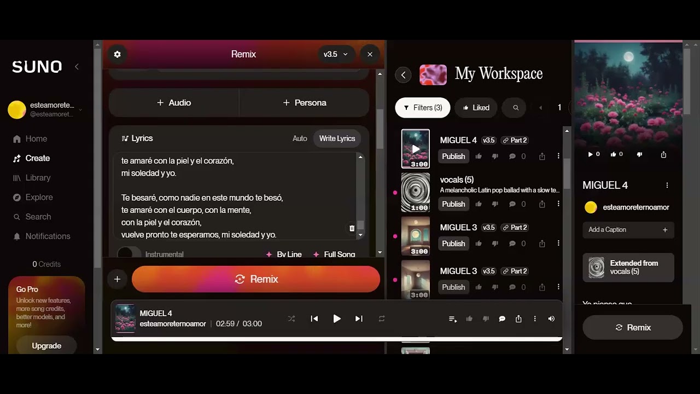Open the vocals (5) thumbnail
Viewport: 700px width, 394px height.
[416, 193]
